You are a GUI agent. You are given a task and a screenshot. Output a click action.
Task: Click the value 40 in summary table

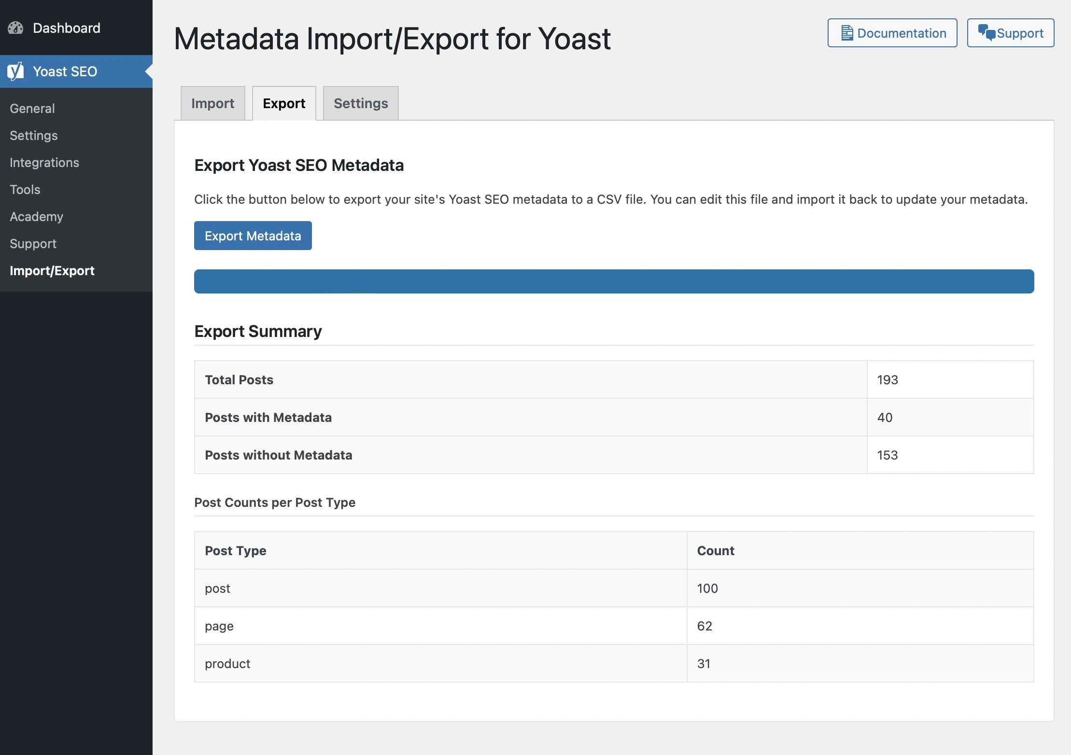(x=885, y=418)
